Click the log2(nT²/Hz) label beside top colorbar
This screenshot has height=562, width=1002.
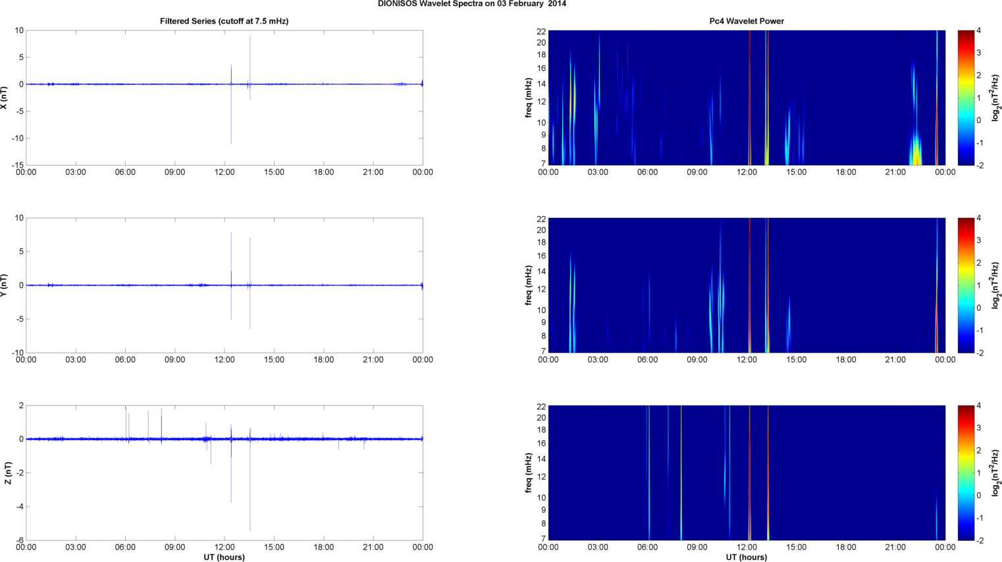coord(995,97)
